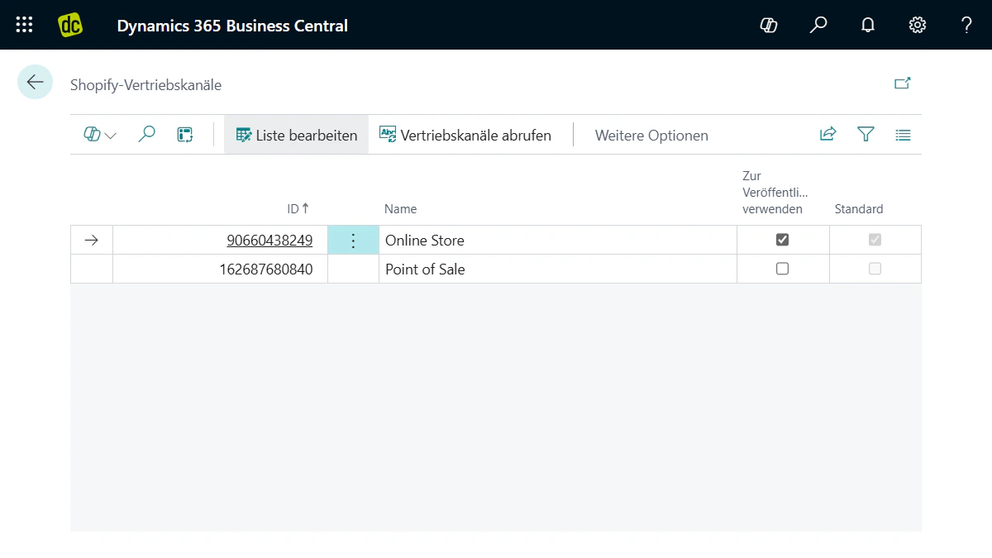Expand the Copilot dropdown in the action bar
This screenshot has height=558, width=992.
100,135
